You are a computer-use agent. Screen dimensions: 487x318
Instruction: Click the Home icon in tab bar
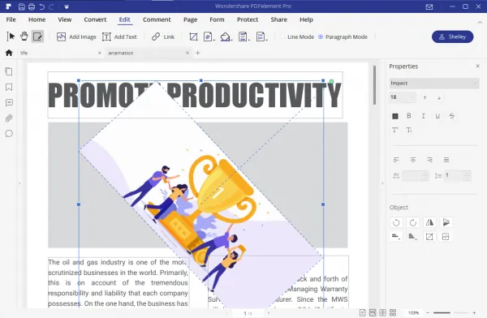coord(9,53)
